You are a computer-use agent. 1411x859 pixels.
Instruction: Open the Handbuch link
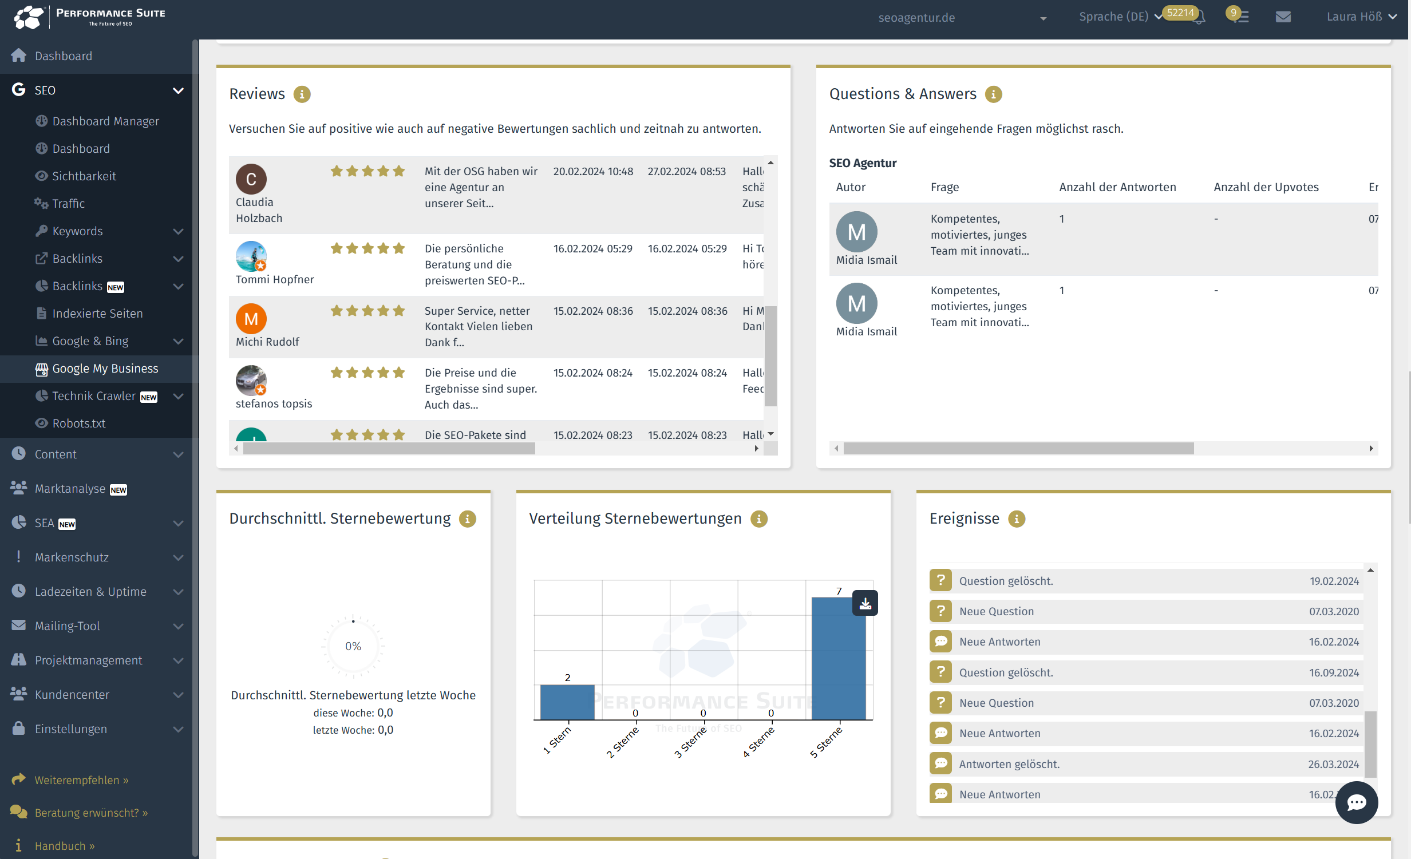coord(64,846)
